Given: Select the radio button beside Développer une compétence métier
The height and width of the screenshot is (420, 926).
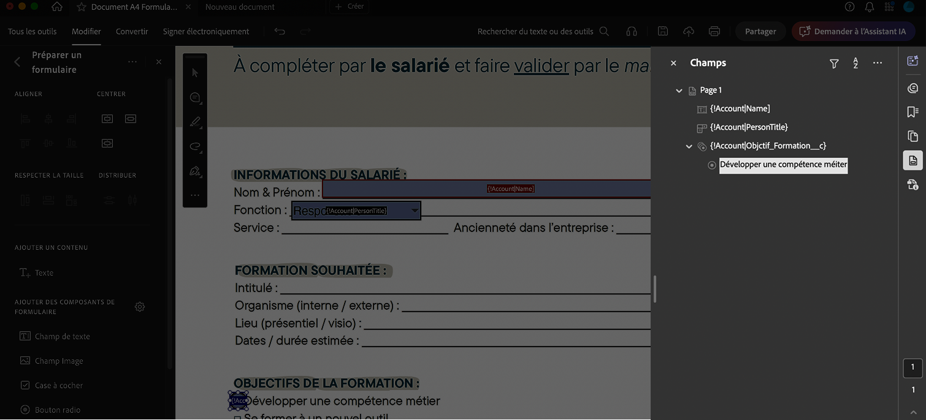Looking at the screenshot, I should pos(238,400).
